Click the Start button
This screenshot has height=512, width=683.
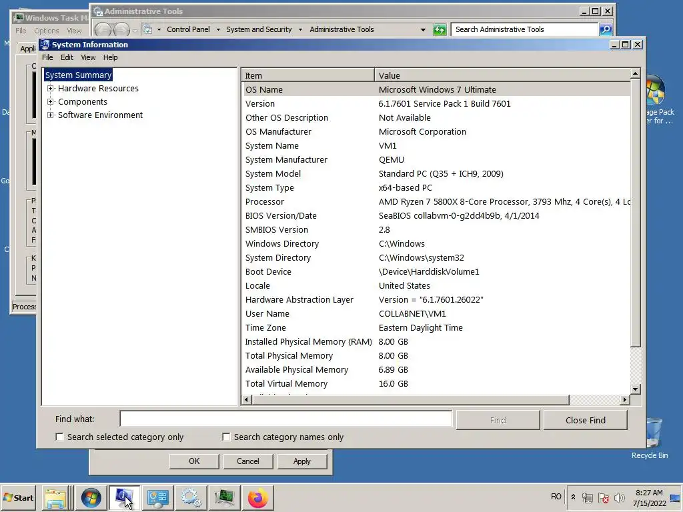[18, 497]
